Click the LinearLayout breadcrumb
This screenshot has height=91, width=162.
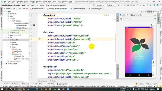coord(43,81)
